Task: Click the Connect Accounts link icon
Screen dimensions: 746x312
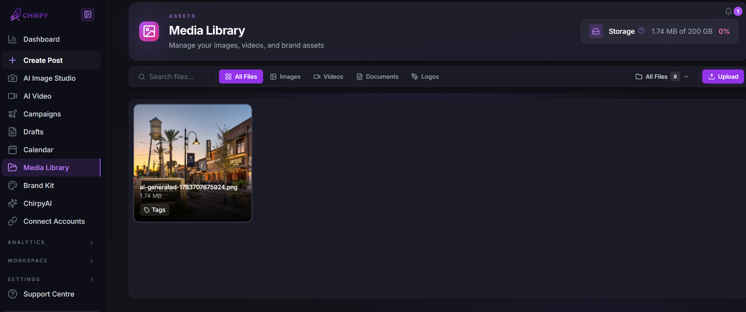Action: click(x=13, y=221)
